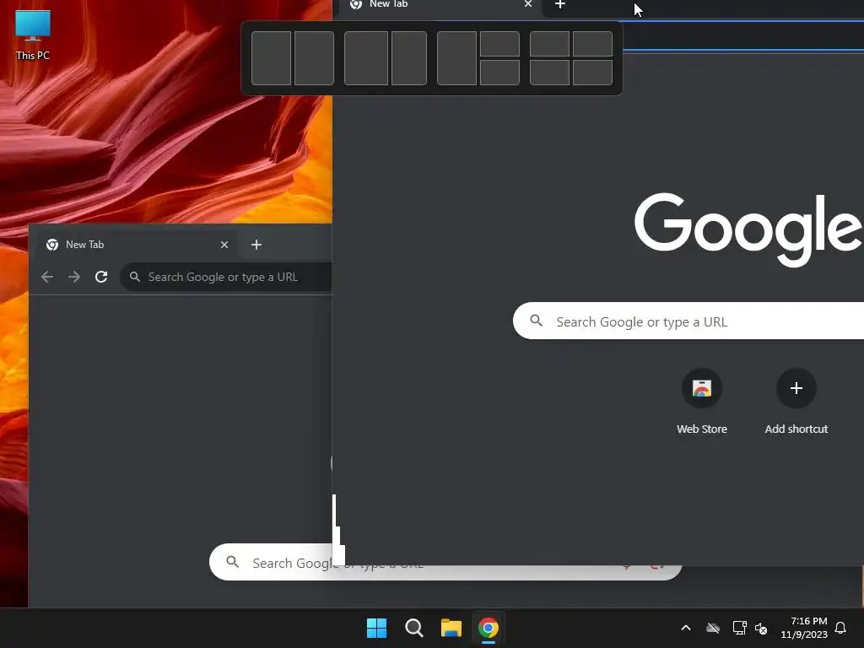Click Chrome taskbar icon
This screenshot has width=864, height=648.
(489, 628)
